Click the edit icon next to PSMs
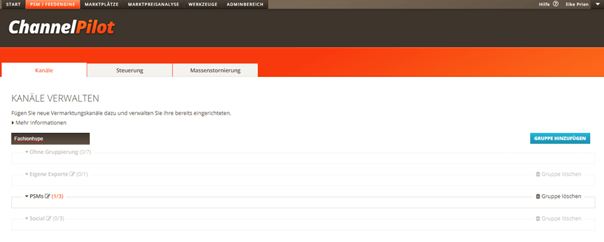The width and height of the screenshot is (604, 242). pos(47,196)
